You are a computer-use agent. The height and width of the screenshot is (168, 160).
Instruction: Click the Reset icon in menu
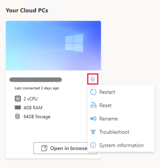(93, 105)
